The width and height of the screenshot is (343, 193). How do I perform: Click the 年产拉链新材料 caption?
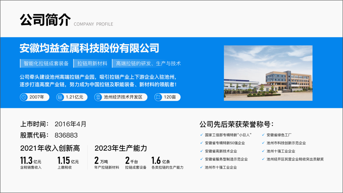[x=107, y=167]
